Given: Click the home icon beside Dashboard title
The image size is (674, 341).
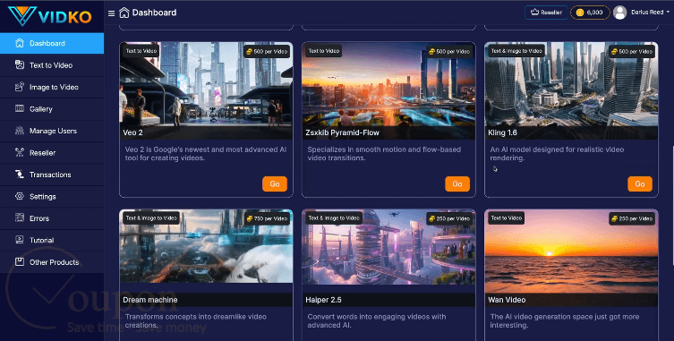Looking at the screenshot, I should (124, 13).
